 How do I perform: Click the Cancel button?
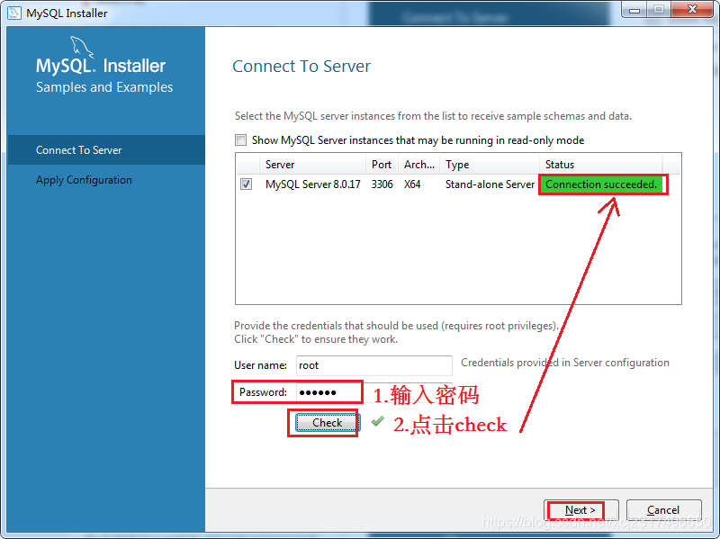pyautogui.click(x=663, y=510)
